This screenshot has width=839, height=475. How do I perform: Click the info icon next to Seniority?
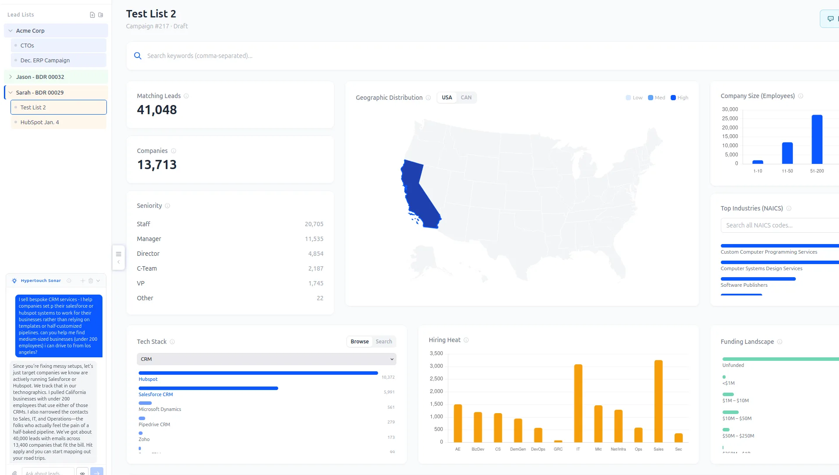point(167,206)
